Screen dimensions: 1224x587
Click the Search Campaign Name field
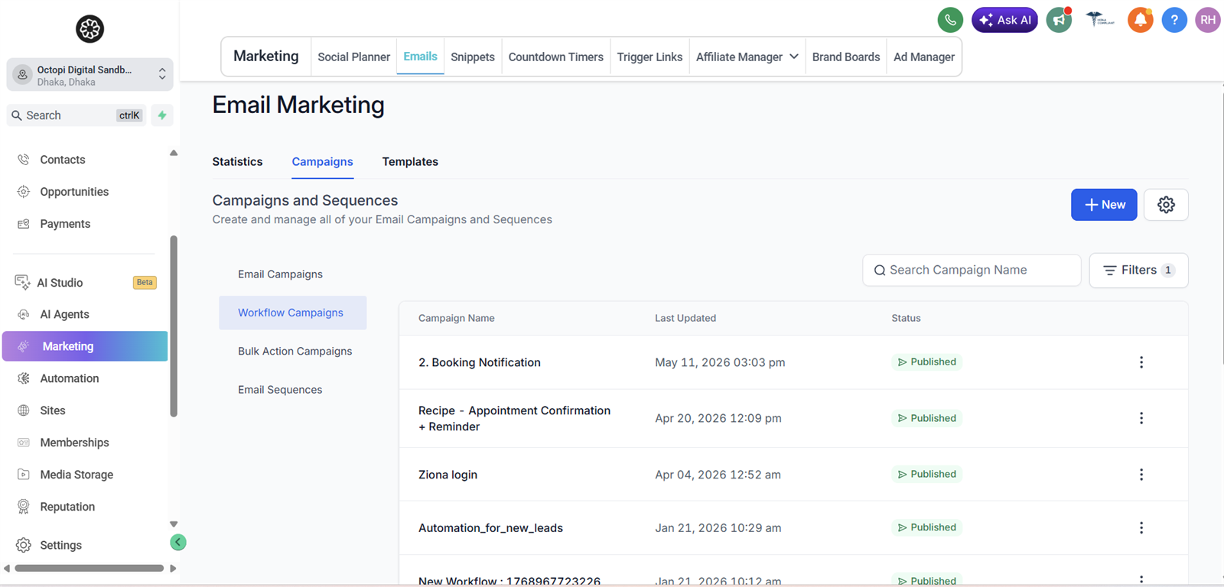[972, 270]
